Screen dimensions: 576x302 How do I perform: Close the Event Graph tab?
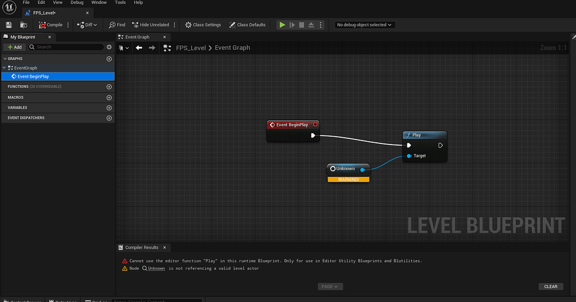point(165,37)
